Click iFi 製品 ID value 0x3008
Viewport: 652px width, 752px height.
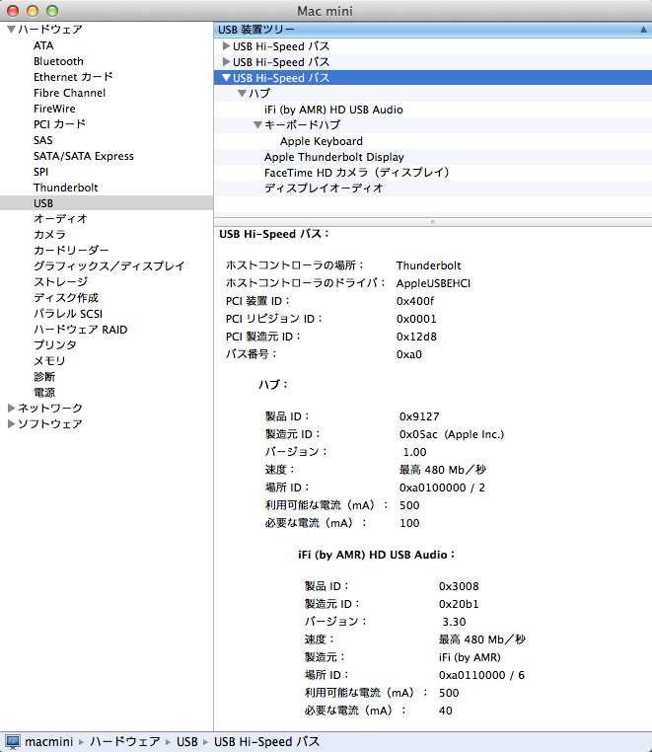point(459,586)
